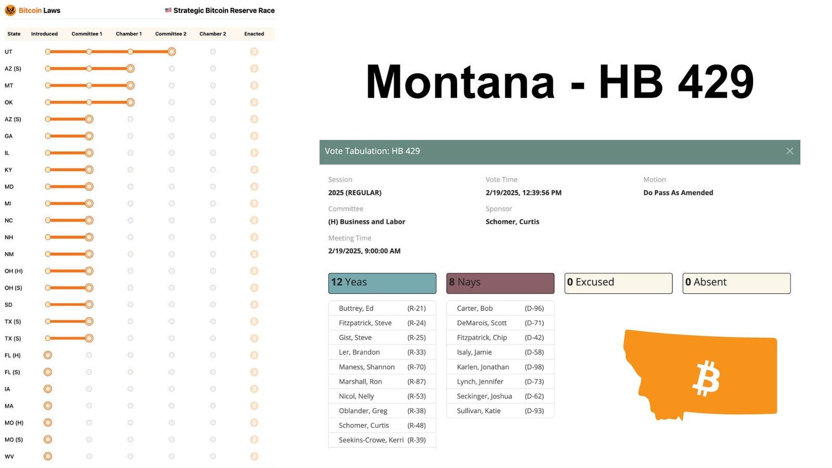Select Florida House Introduced milestone marker
The image size is (832, 468).
point(48,355)
